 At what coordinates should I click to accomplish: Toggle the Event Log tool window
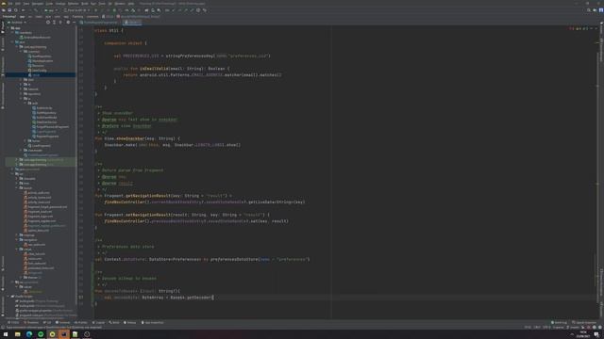click(x=559, y=322)
